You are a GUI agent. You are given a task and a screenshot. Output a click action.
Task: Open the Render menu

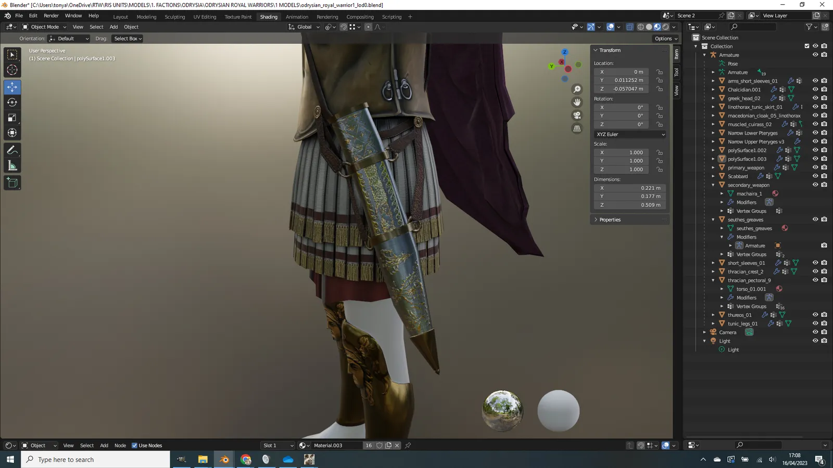pos(51,16)
